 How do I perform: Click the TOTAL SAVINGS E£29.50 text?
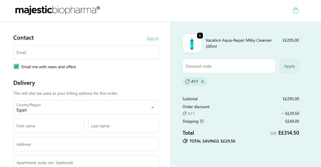pos(212,141)
